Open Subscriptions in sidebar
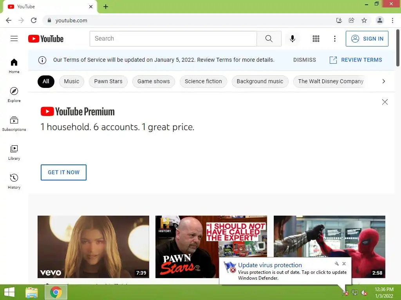Viewport: 401px width, 300px height. coord(14,124)
